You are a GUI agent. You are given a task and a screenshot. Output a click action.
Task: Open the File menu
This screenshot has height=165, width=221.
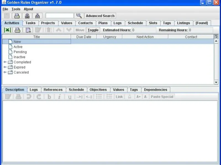5,9
